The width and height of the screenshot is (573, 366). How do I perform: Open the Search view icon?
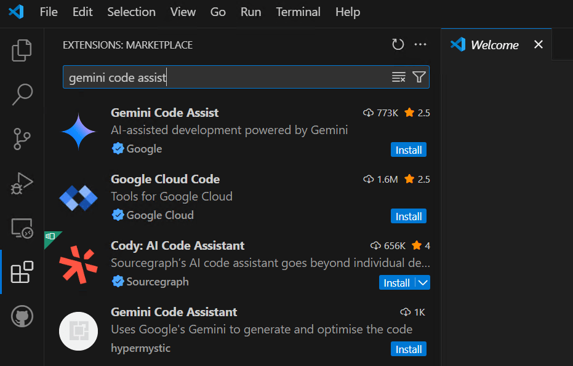[x=22, y=95]
